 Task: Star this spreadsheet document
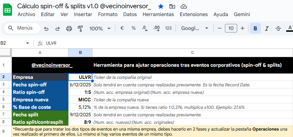point(161,6)
